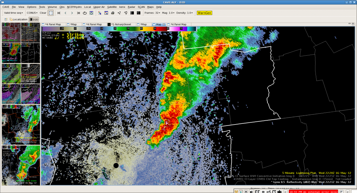357x193 pixels.
Task: Click the first frame navigation icon
Action: point(59,13)
